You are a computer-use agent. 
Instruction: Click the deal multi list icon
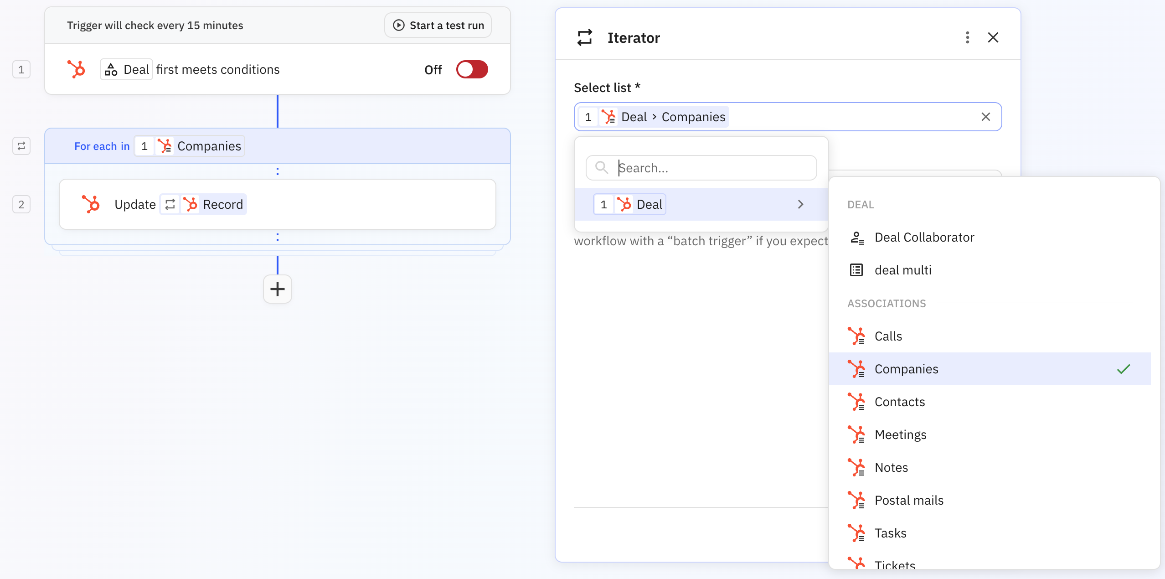click(x=856, y=269)
